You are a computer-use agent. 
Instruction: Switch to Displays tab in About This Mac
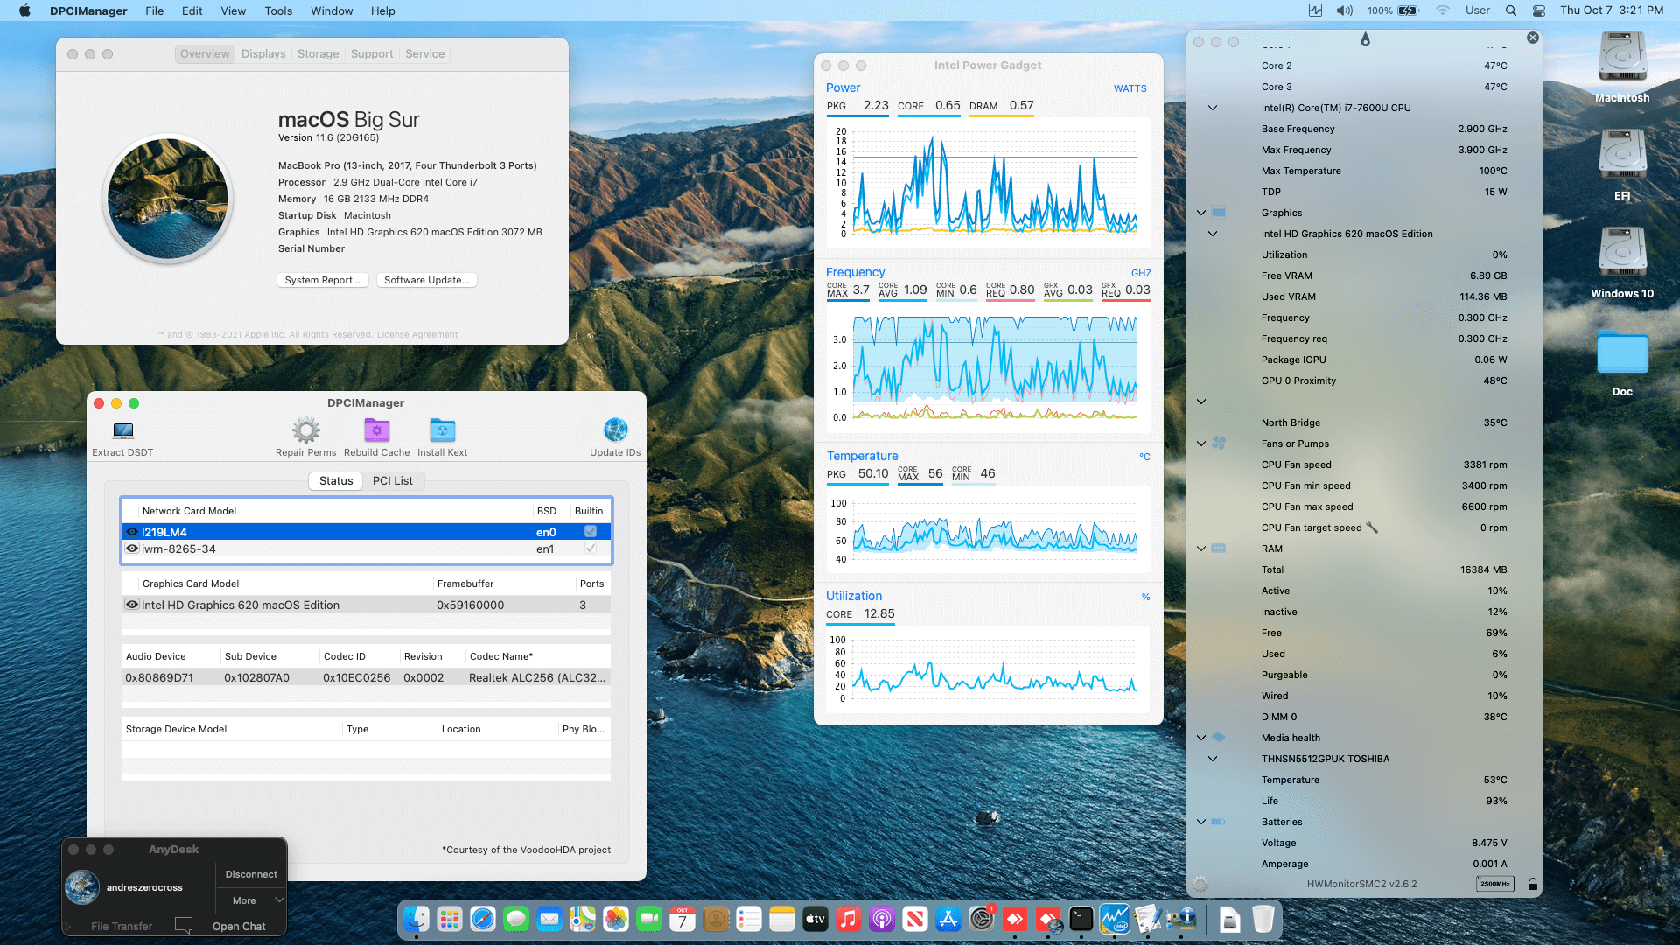coord(263,54)
